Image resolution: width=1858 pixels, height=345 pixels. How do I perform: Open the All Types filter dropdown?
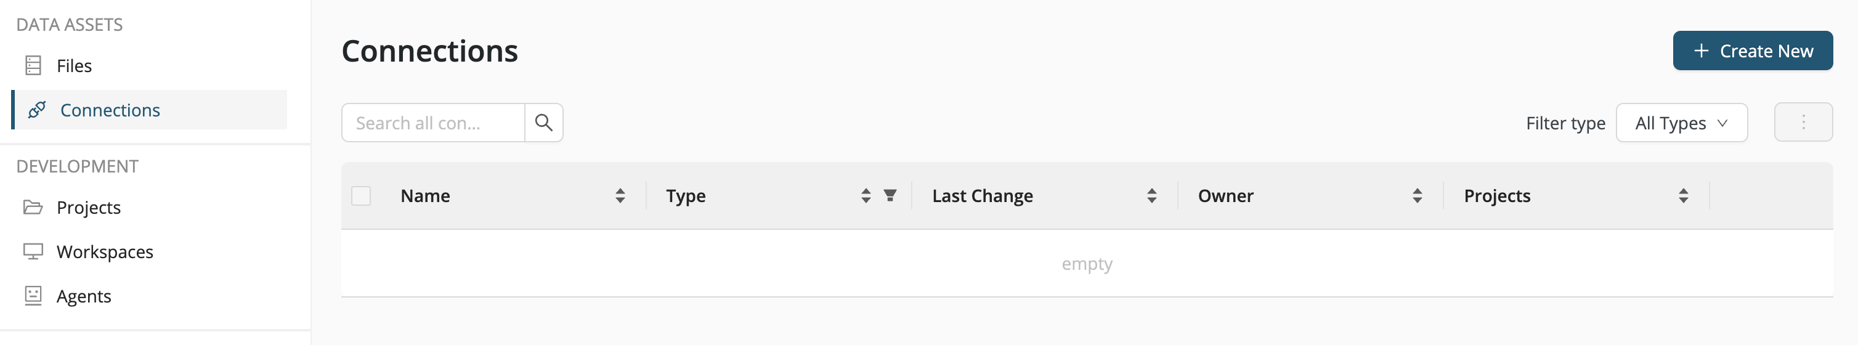tap(1681, 123)
